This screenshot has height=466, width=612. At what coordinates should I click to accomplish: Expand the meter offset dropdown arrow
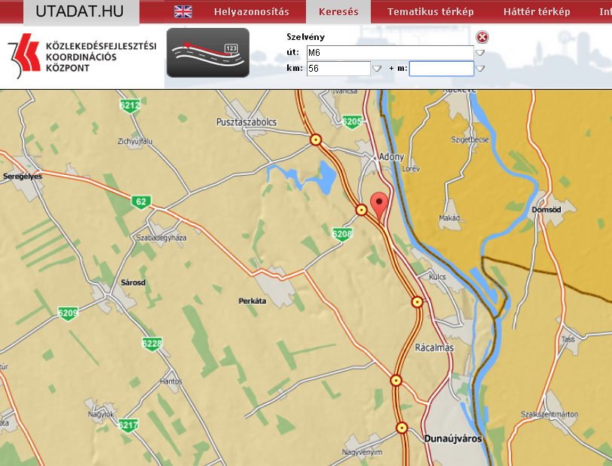click(480, 69)
